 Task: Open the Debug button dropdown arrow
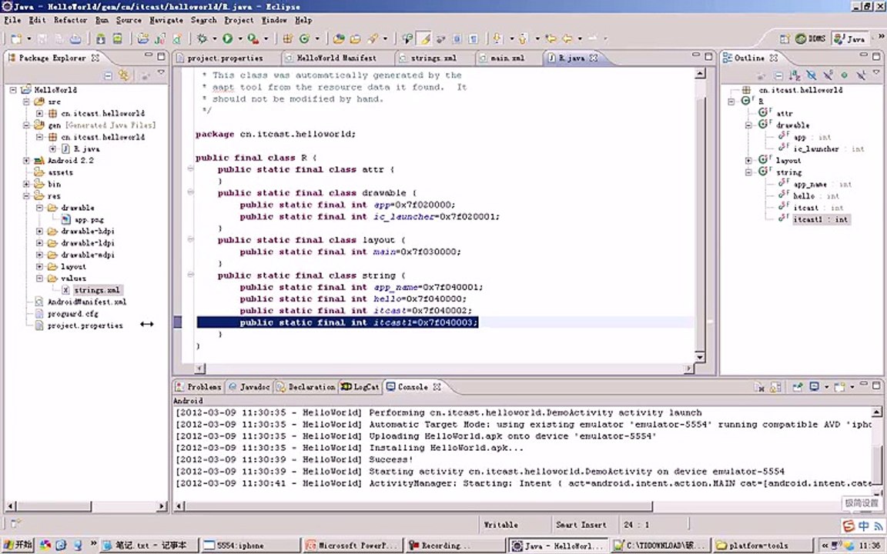(x=214, y=38)
